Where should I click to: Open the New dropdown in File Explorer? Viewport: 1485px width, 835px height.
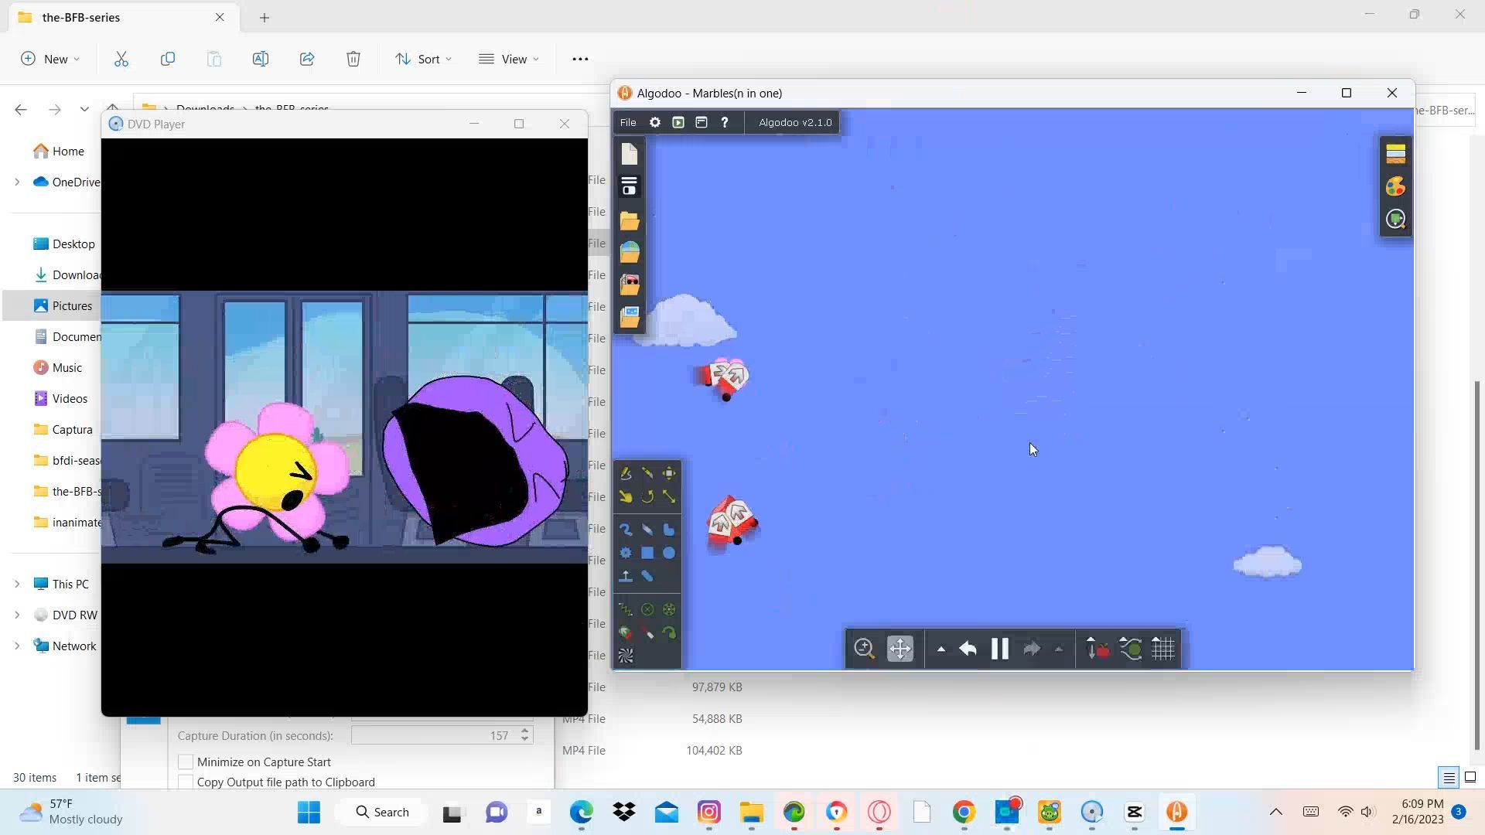click(50, 59)
